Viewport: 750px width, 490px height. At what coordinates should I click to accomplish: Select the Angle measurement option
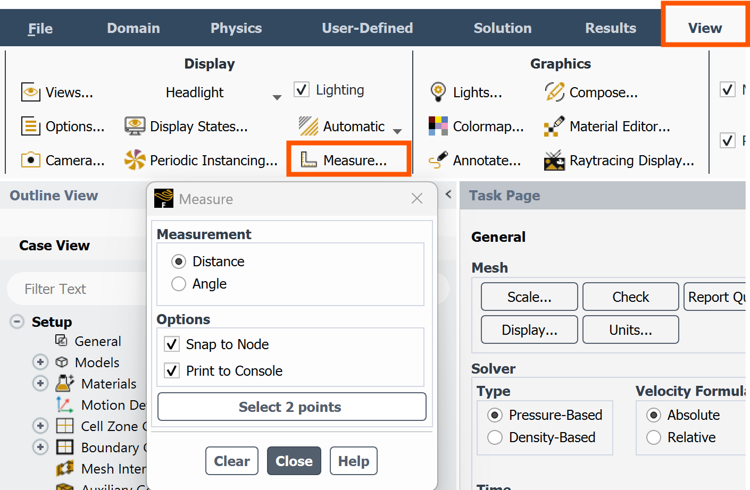click(x=179, y=284)
